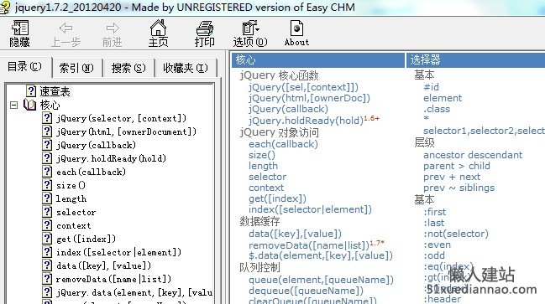Viewport: 545px width, 304px height.
Task: Open 选项 (Options) toolbar icon
Action: point(250,28)
